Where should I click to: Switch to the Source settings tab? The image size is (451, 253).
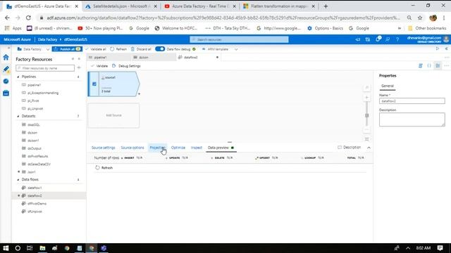pos(104,148)
